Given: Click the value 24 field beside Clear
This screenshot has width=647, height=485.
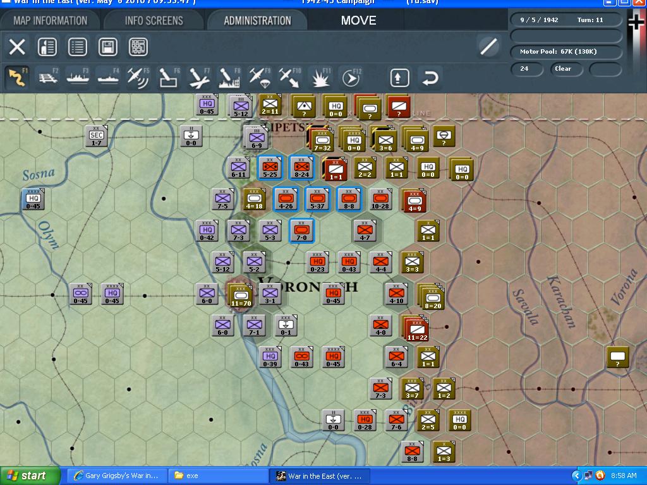Looking at the screenshot, I should coord(527,69).
